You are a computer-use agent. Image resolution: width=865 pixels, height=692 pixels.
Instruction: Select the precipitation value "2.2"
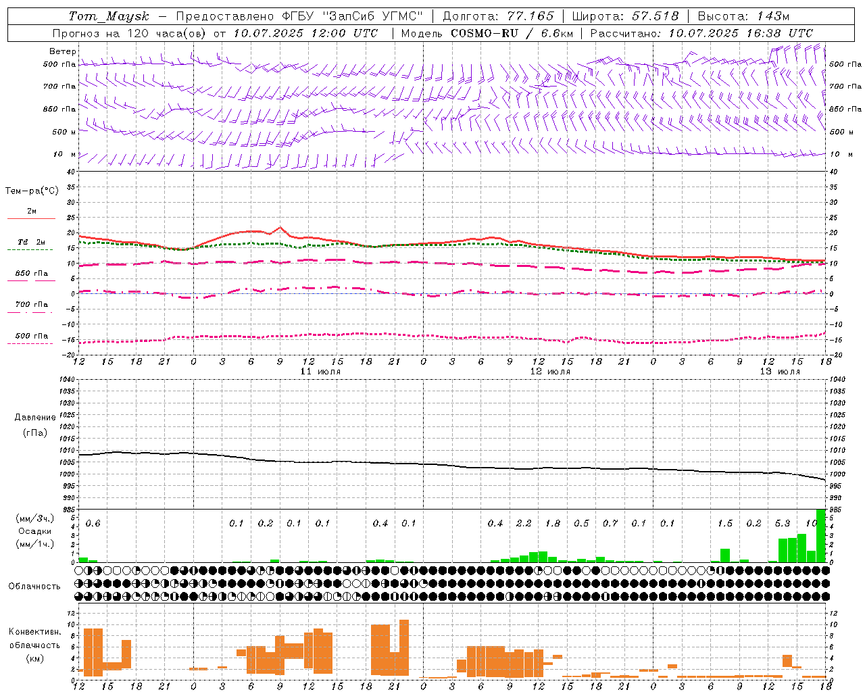tap(524, 524)
